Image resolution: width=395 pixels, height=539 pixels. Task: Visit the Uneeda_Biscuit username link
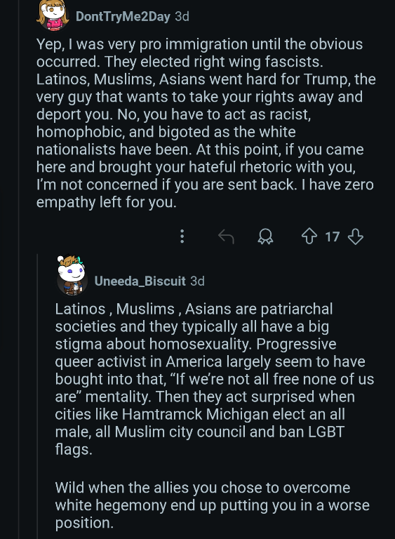tap(140, 281)
